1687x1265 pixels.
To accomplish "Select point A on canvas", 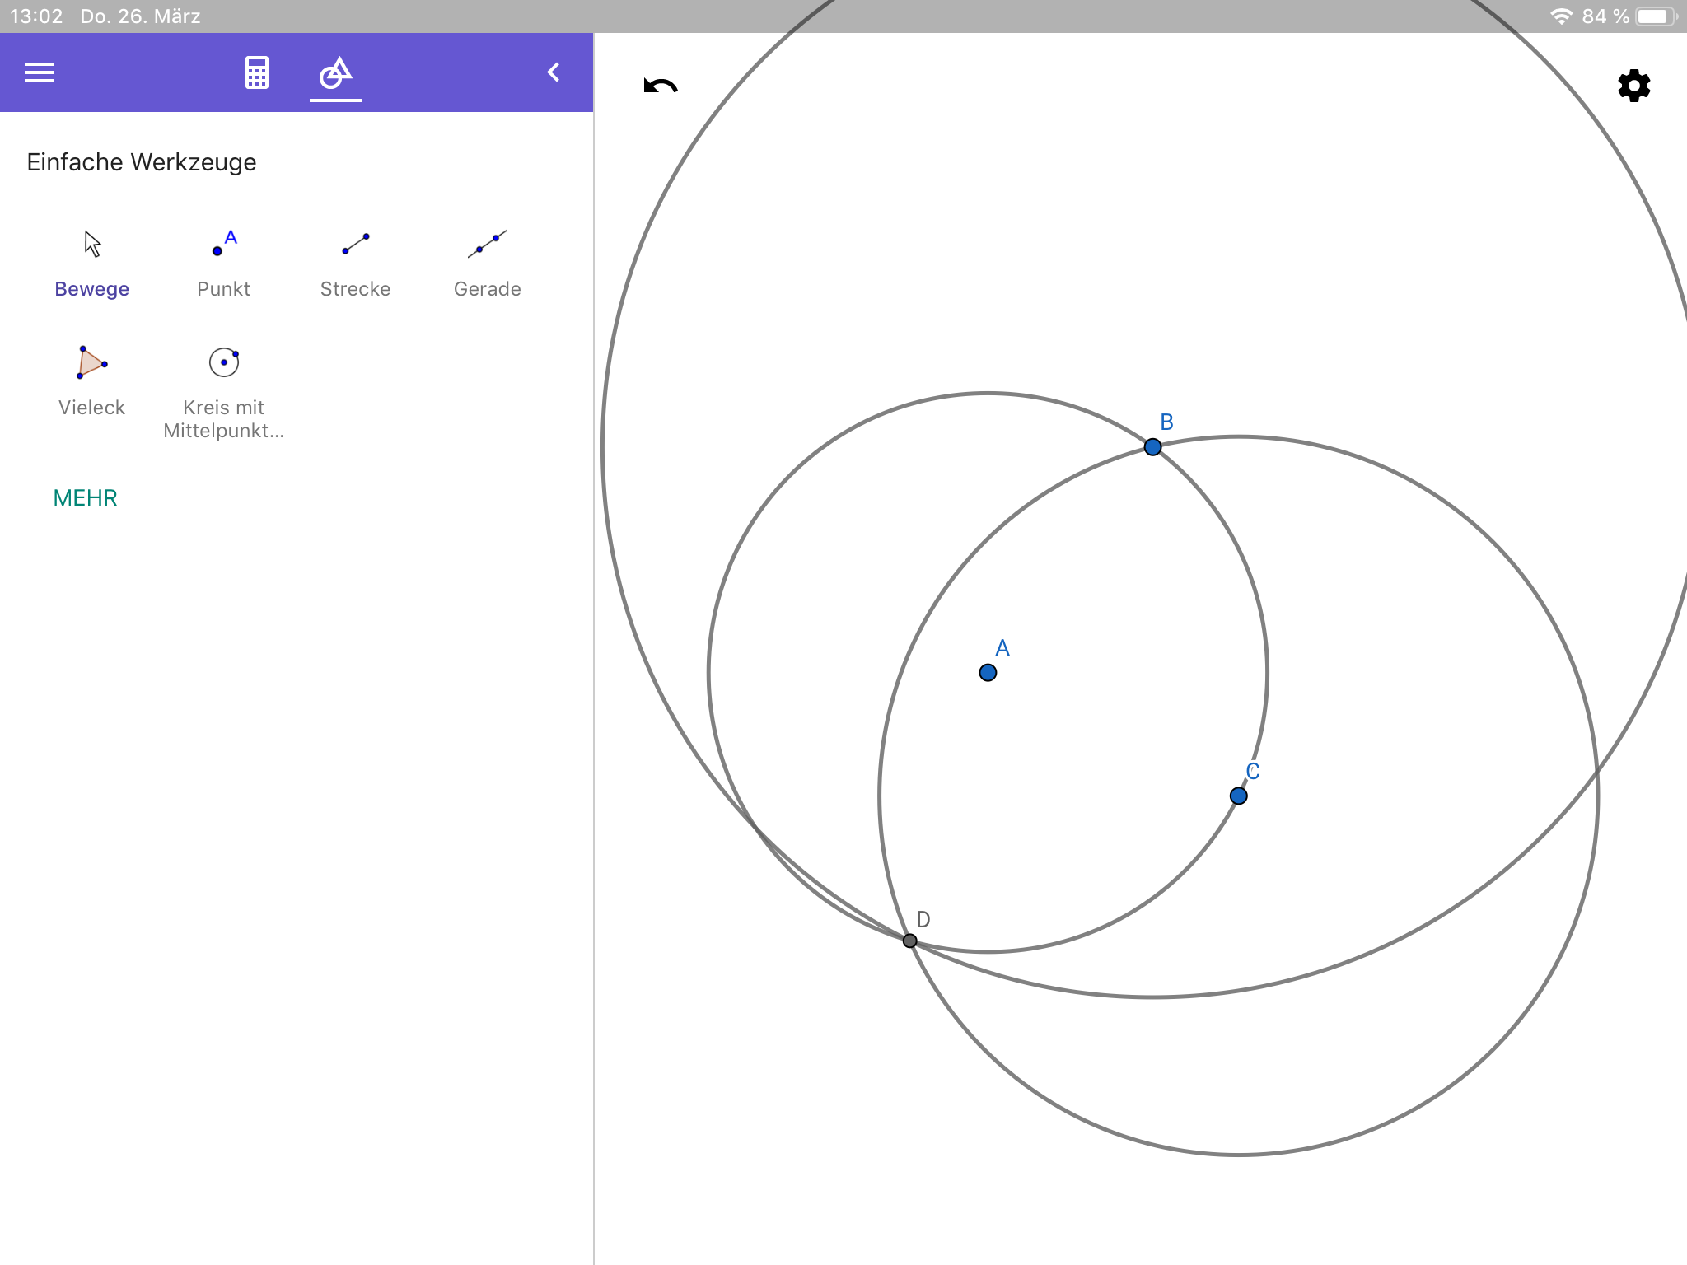I will coord(988,673).
